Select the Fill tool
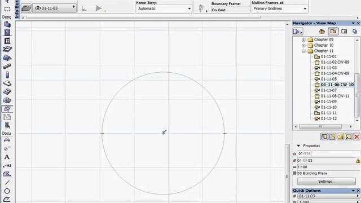 7,174
